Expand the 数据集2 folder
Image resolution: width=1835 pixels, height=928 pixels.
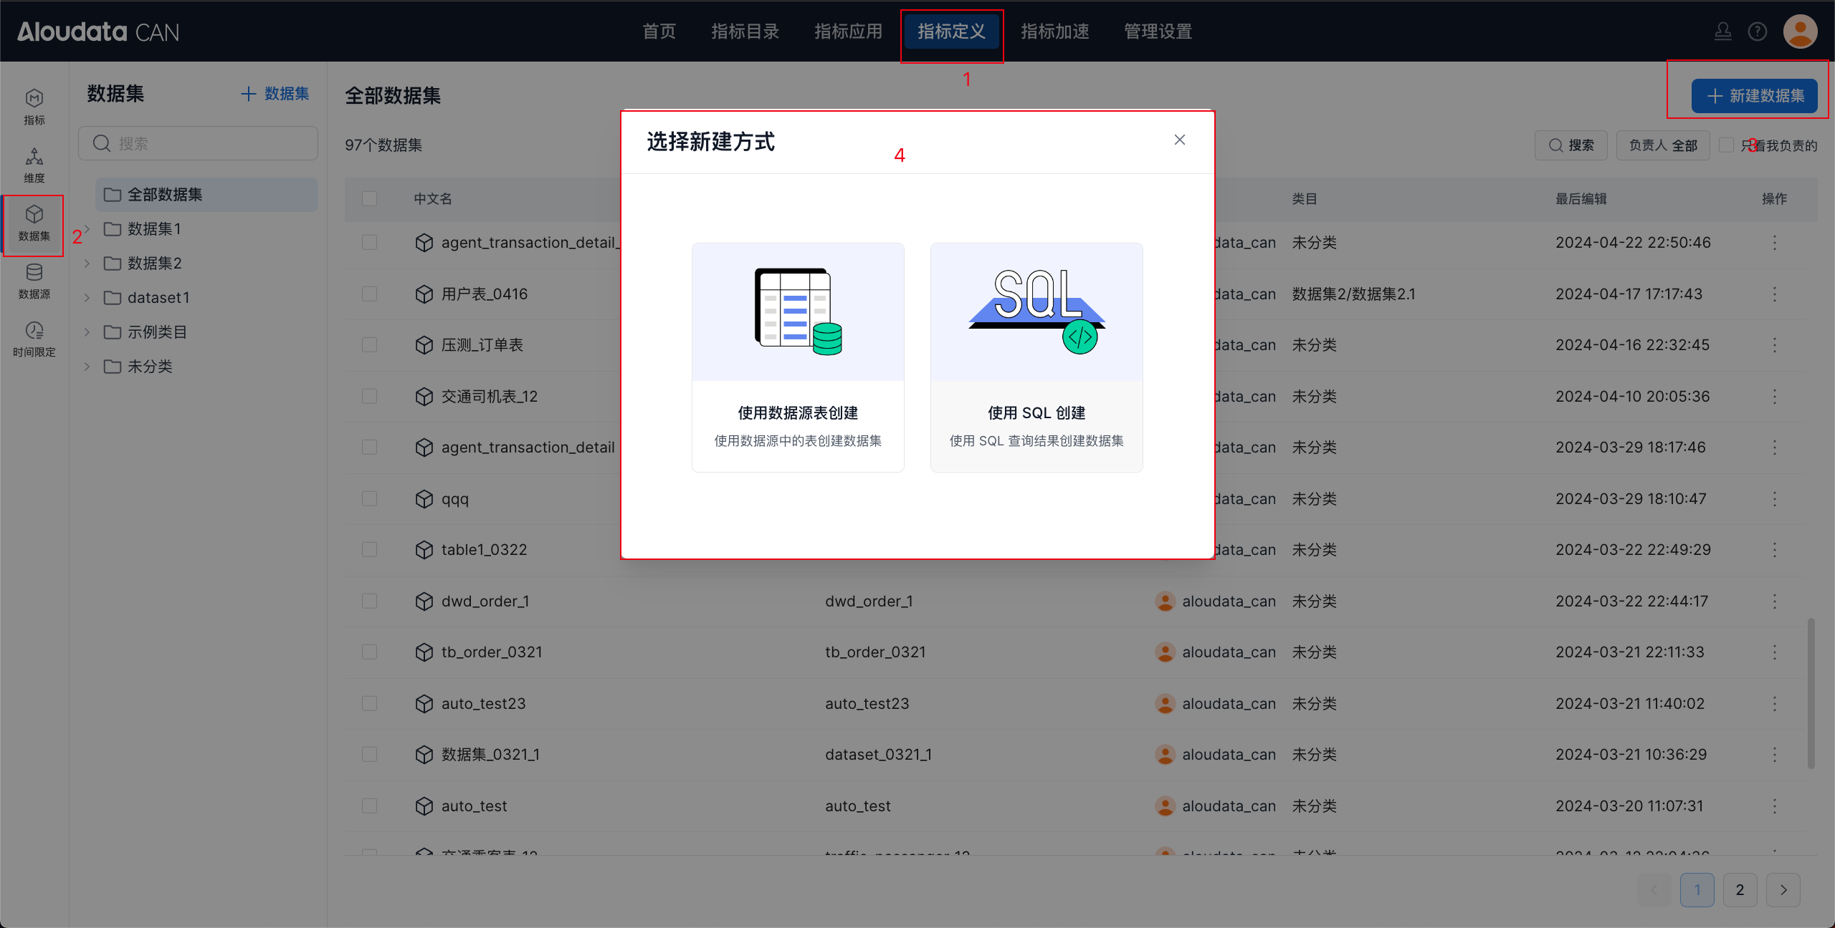pos(87,264)
